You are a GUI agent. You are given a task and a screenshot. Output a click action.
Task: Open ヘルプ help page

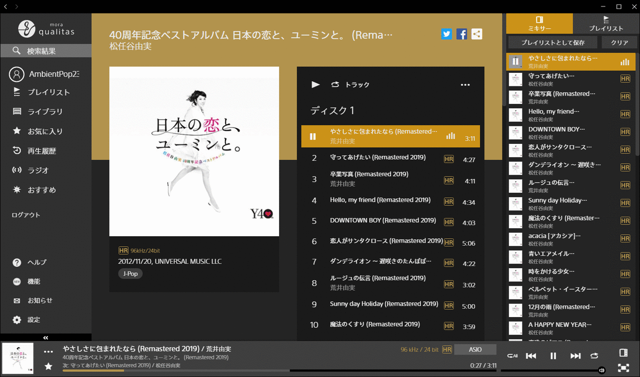[x=30, y=262]
